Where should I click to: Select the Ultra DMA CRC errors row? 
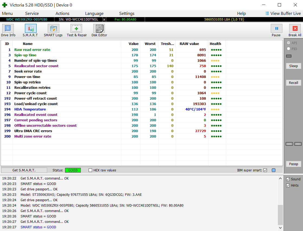[x=142, y=131]
